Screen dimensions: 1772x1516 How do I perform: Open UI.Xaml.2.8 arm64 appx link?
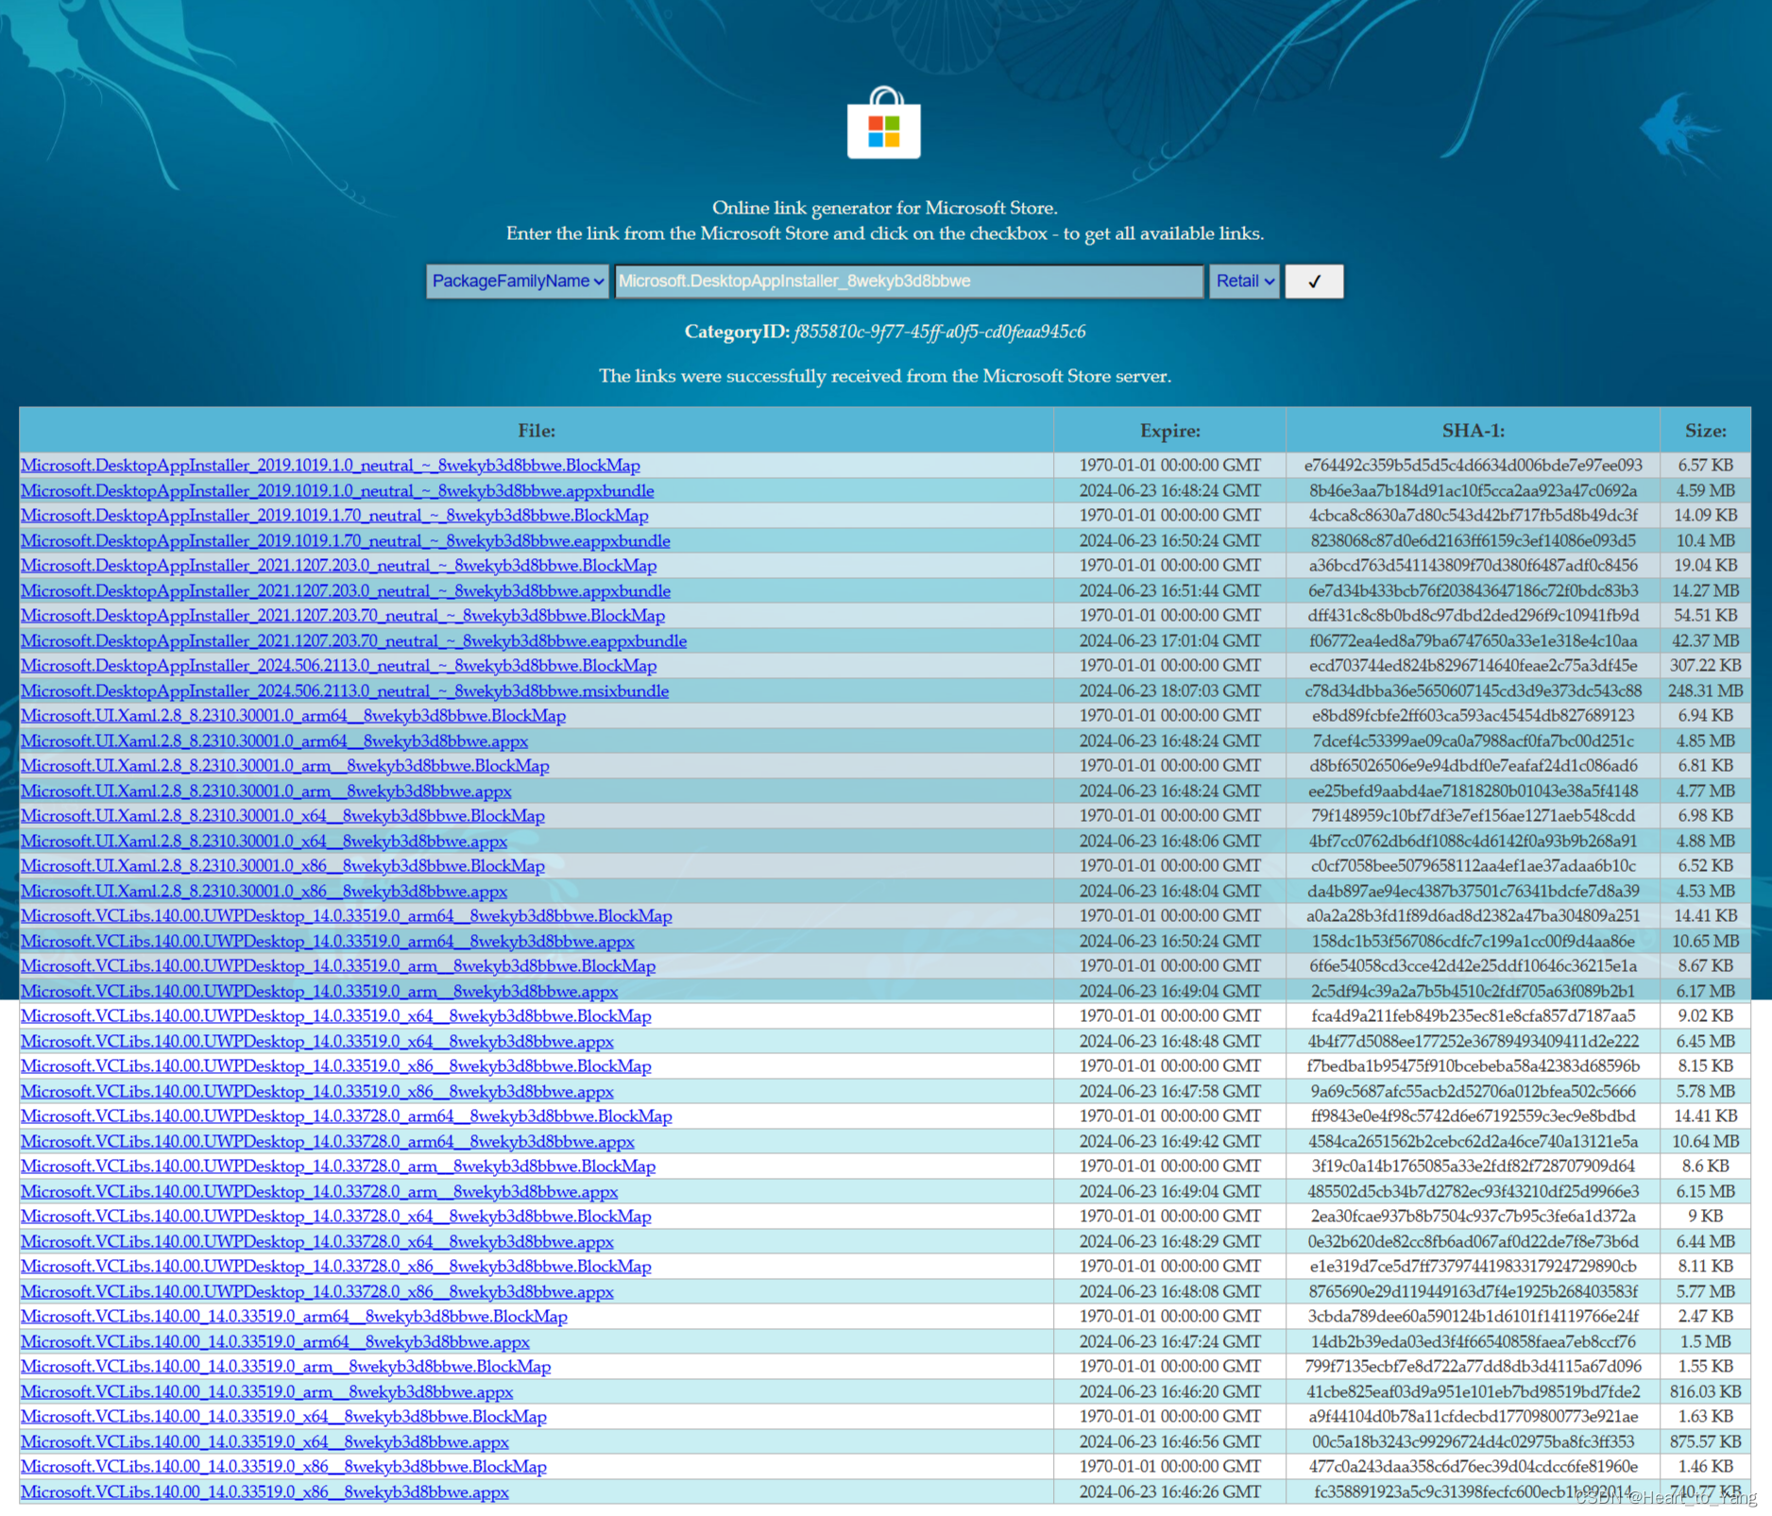pos(275,741)
